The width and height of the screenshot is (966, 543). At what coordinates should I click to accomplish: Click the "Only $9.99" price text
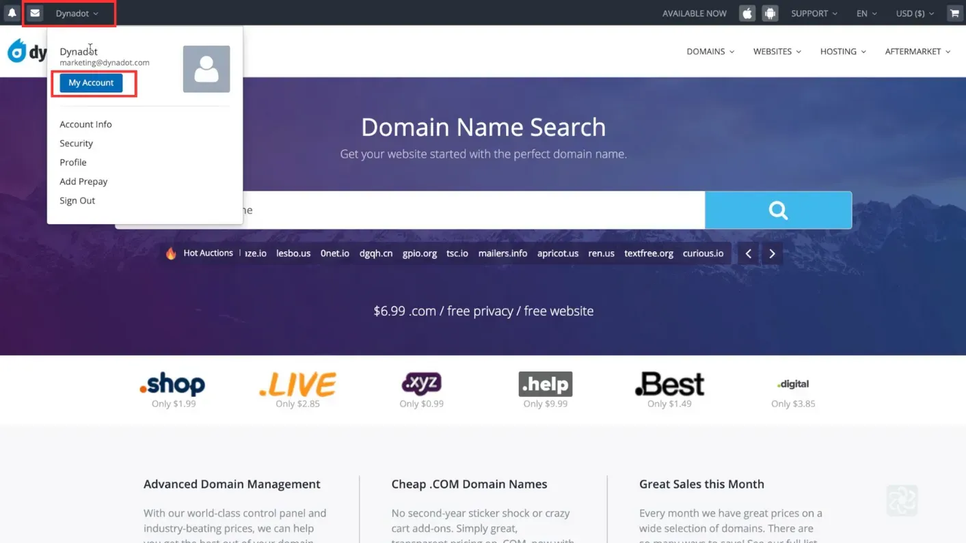tap(546, 404)
